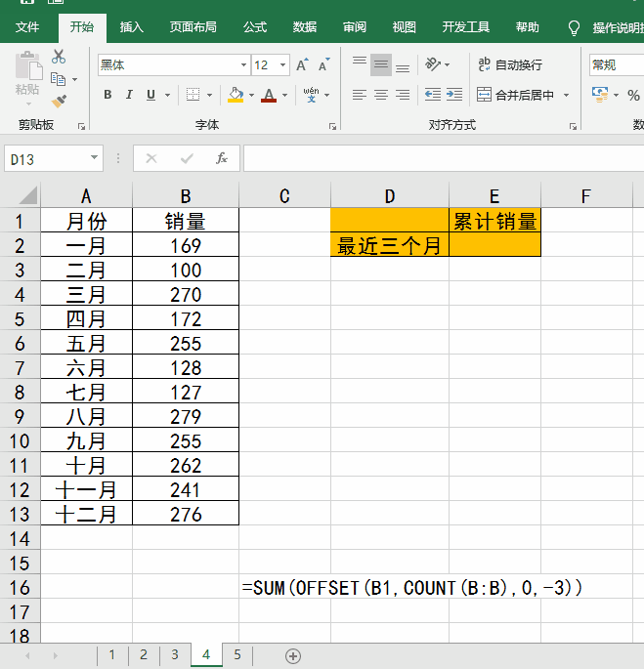Open font settings dialog launcher
The height and width of the screenshot is (669, 644).
[332, 126]
